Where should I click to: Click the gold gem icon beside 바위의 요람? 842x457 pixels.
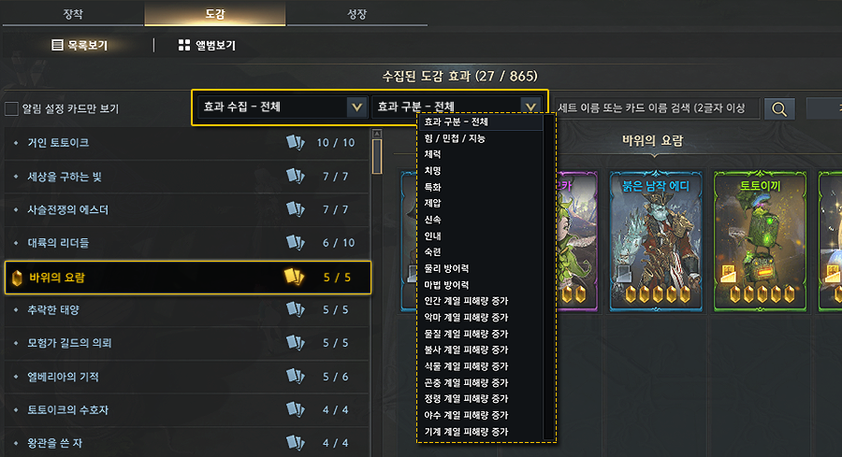pos(17,278)
